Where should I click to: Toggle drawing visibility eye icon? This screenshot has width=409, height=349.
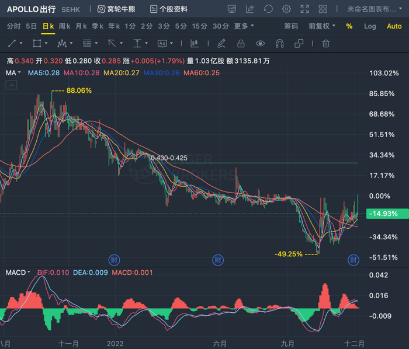(x=260, y=43)
